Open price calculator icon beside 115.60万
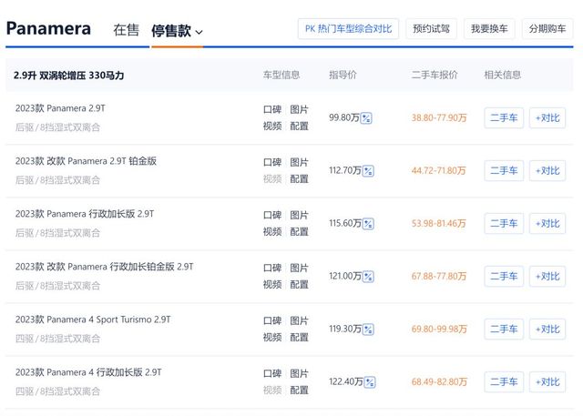The image size is (583, 416). [x=368, y=224]
